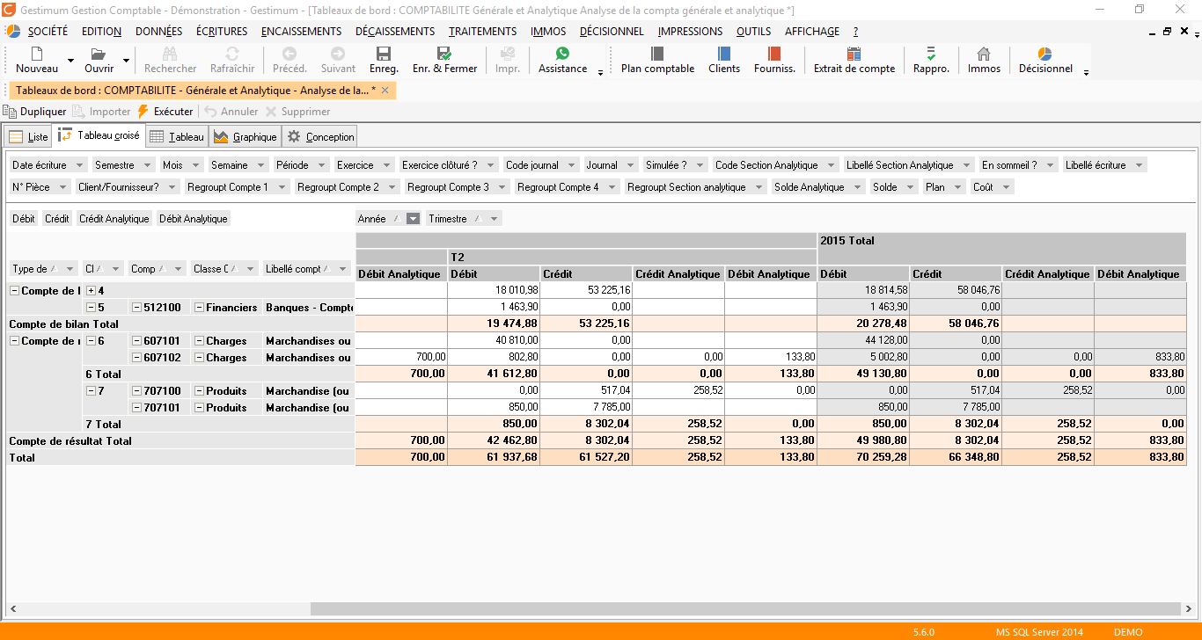
Task: Open the DÉCISIONNEL menu
Action: (x=612, y=31)
